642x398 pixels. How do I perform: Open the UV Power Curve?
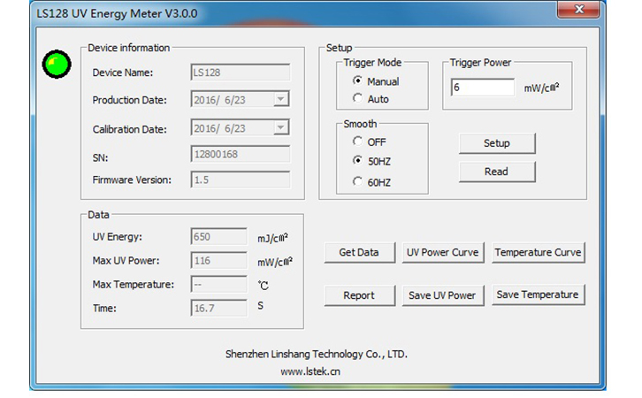(442, 253)
